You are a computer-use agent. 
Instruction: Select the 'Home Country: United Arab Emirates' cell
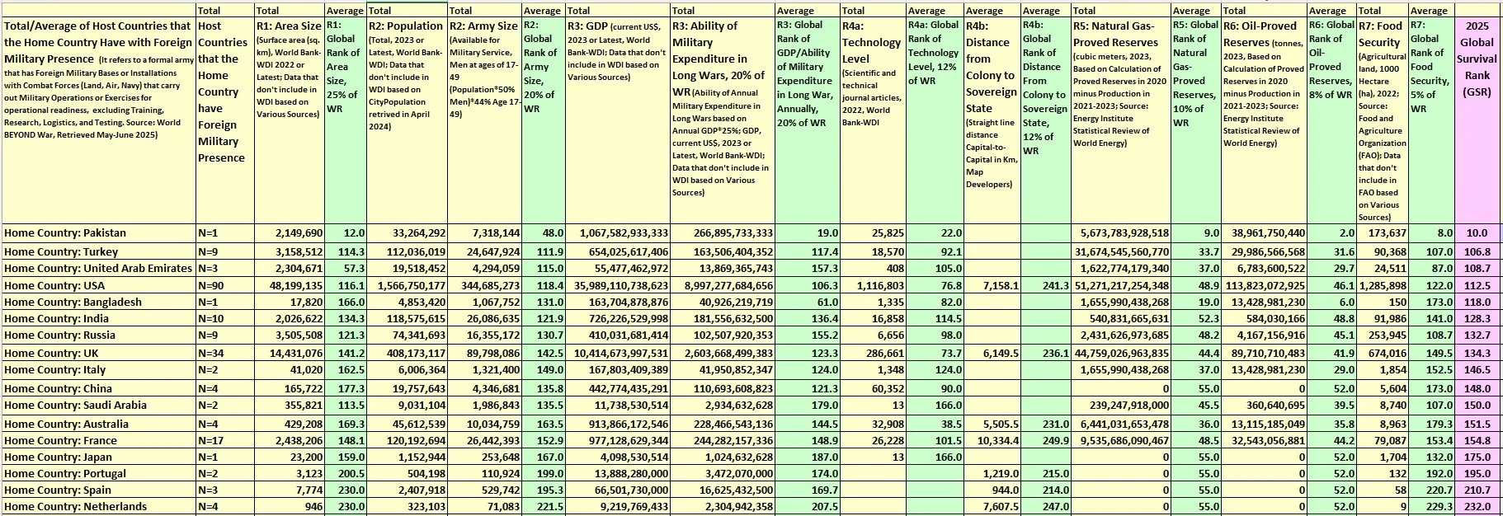pyautogui.click(x=98, y=268)
